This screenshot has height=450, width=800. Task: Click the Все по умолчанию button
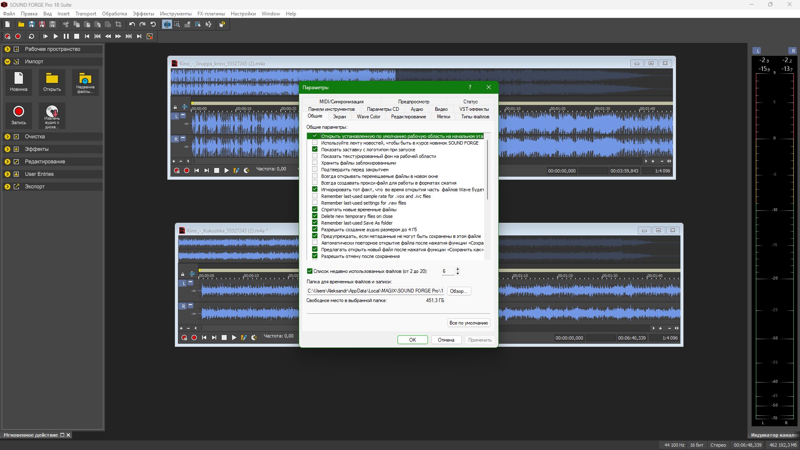pyautogui.click(x=468, y=323)
